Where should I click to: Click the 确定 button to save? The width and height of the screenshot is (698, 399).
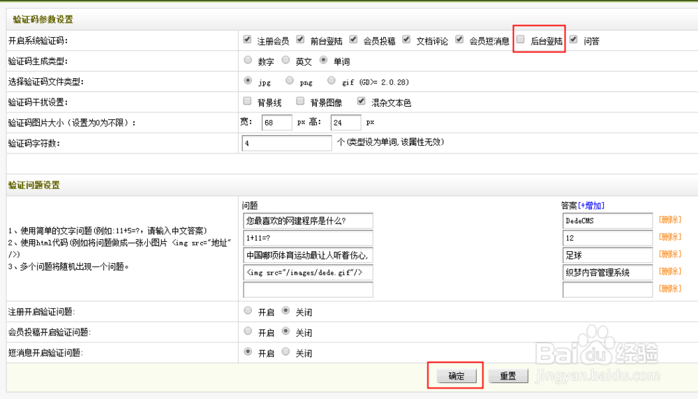click(456, 376)
